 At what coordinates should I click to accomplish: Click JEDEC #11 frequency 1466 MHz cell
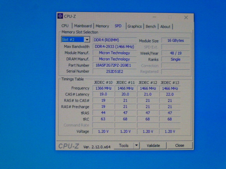[125, 88]
